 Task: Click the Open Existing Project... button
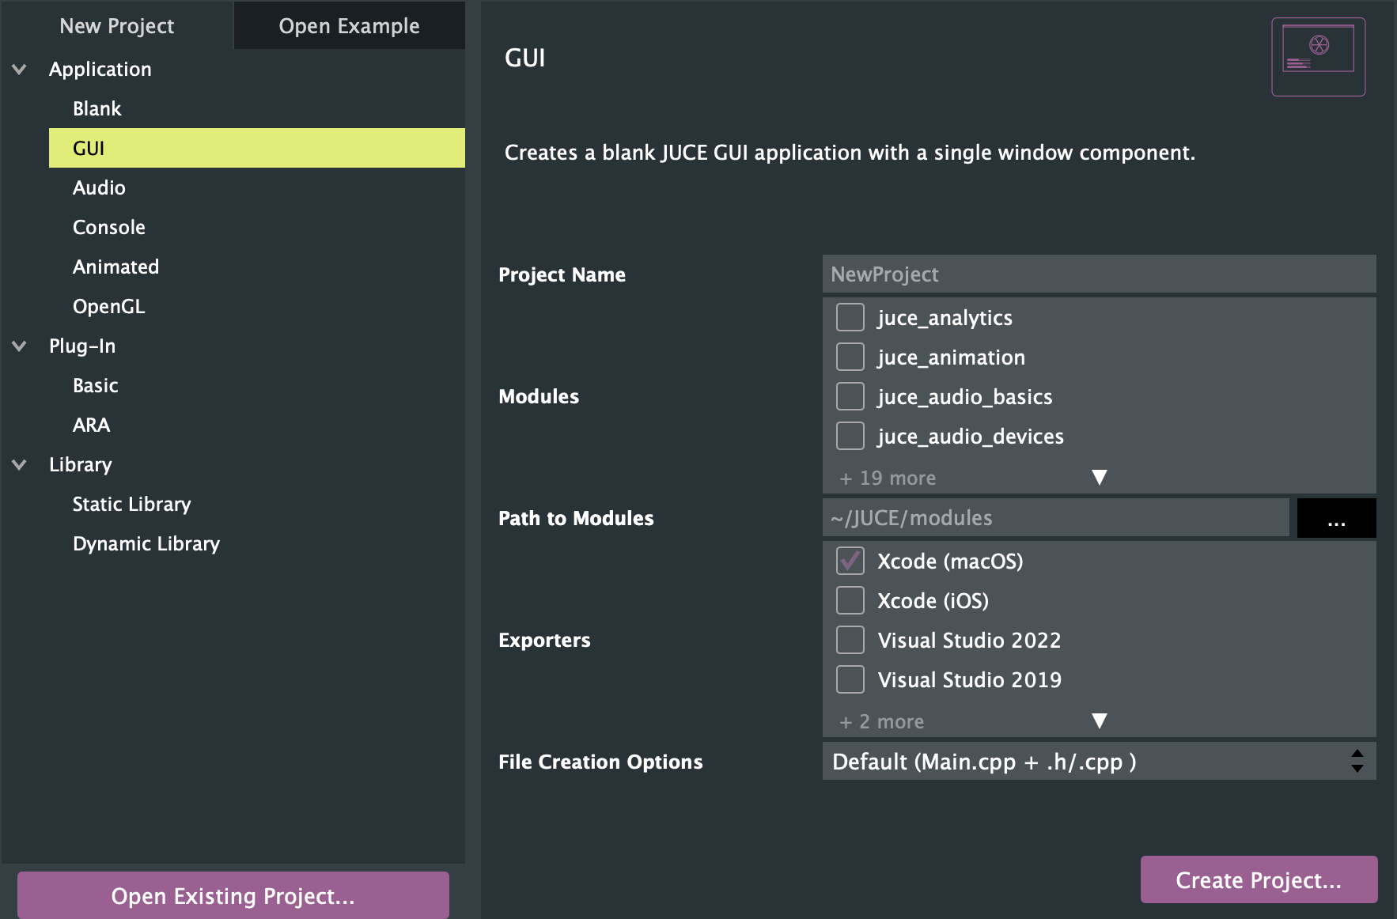(233, 895)
